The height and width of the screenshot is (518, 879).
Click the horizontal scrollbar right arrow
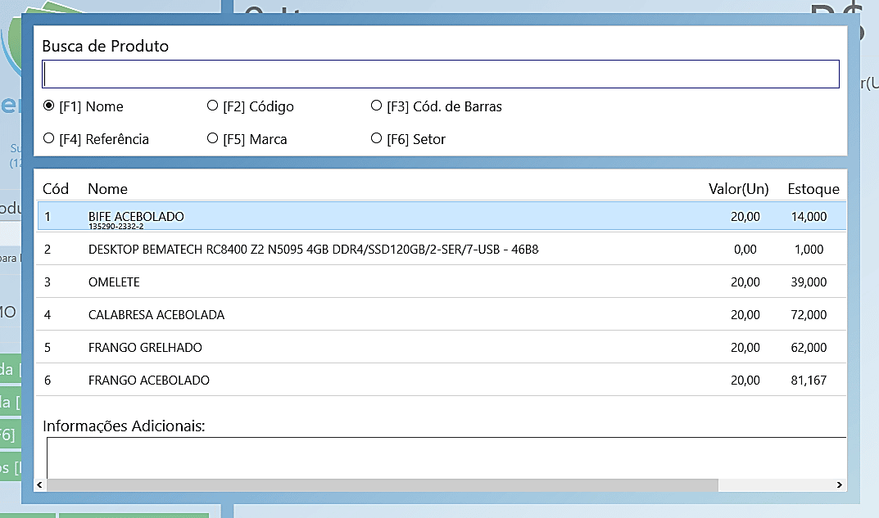(x=840, y=485)
